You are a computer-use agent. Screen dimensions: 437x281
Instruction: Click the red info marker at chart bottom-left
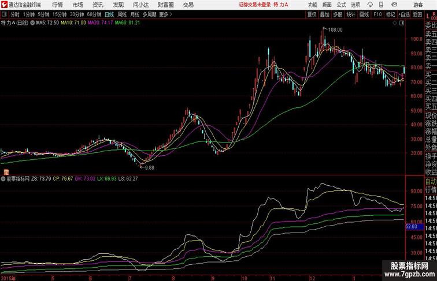(x=6, y=172)
